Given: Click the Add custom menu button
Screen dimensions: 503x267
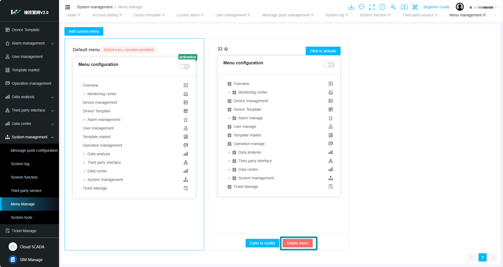Looking at the screenshot, I should pos(84,31).
